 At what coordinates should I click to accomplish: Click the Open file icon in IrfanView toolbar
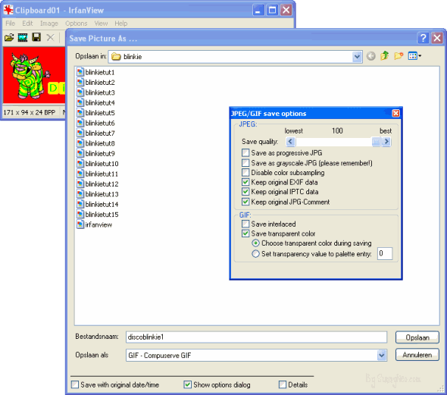(x=9, y=37)
